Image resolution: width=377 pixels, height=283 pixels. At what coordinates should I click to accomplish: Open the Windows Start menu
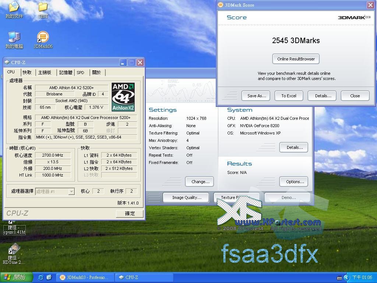[x=16, y=277]
